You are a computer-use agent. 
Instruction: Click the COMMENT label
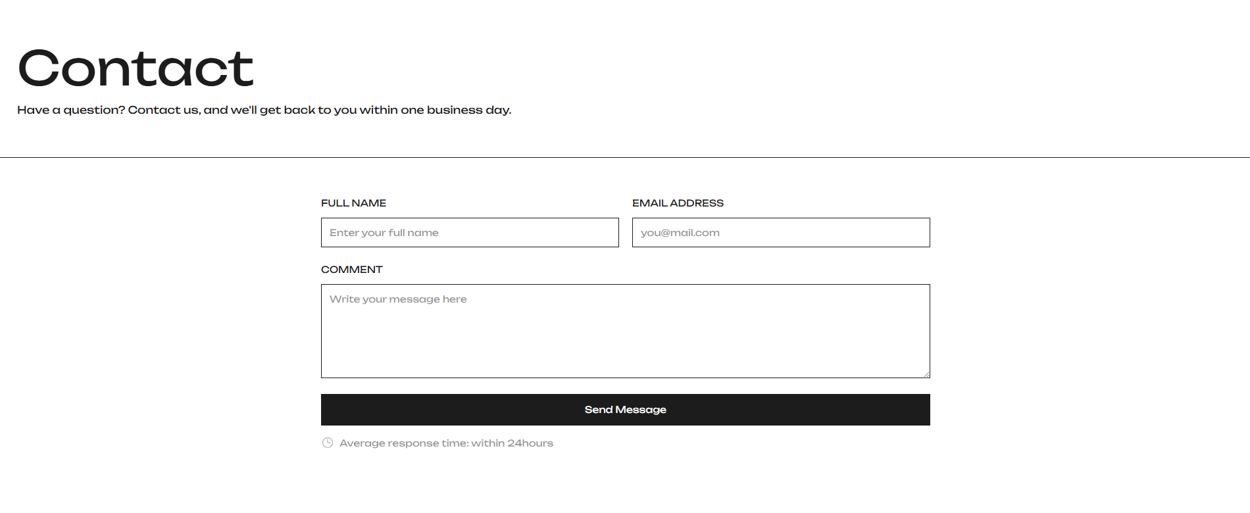pos(351,270)
